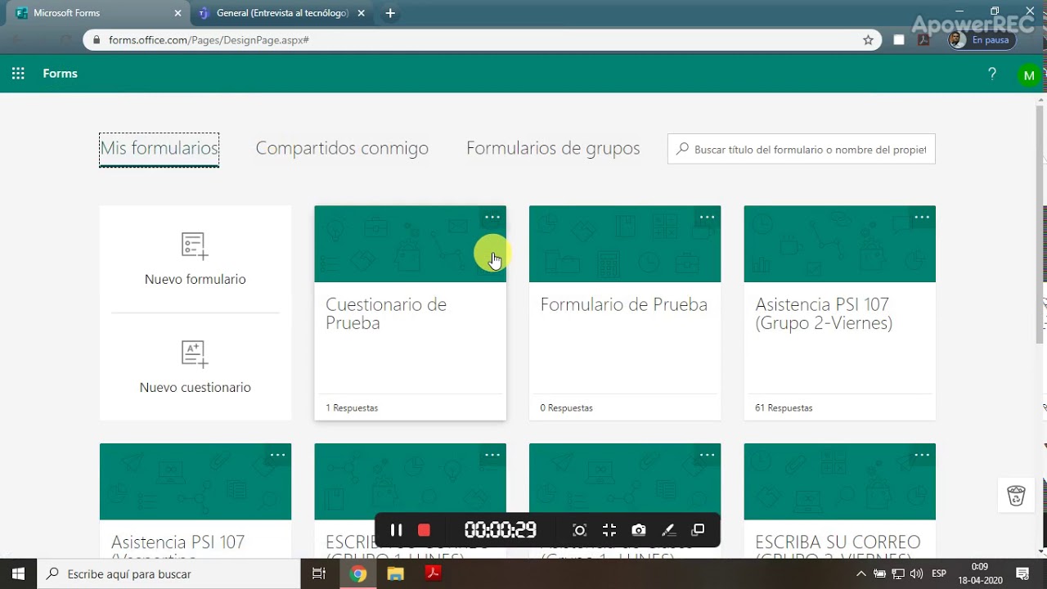Open options for Asistencia PSI 107 (Grupo 2-Viernes)
The image size is (1047, 589).
coord(922,218)
